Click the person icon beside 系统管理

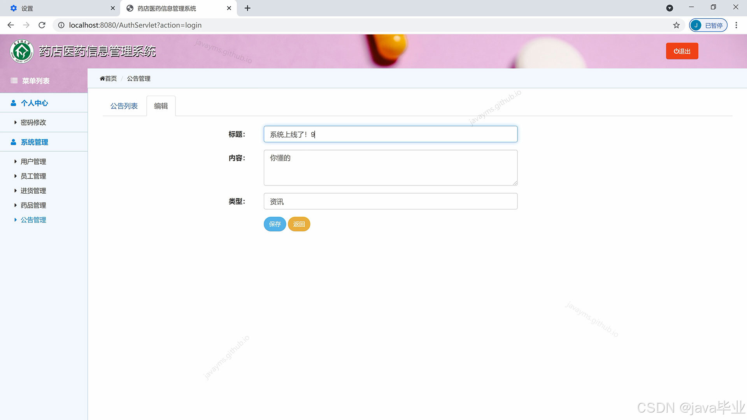[x=14, y=142]
